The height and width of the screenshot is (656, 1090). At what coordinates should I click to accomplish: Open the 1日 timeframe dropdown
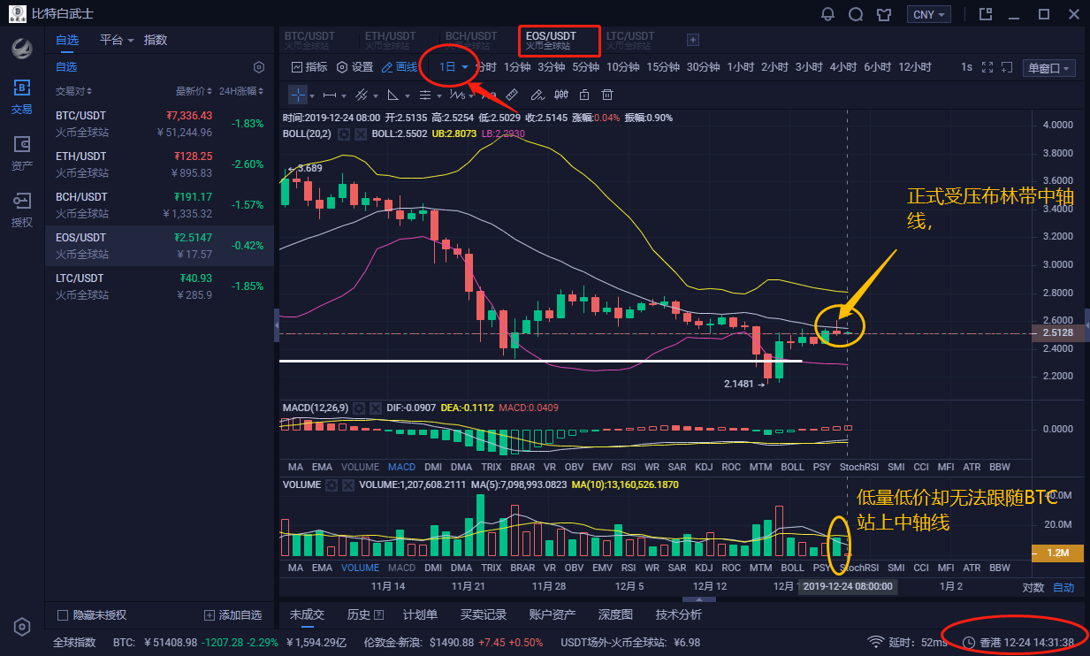point(454,67)
